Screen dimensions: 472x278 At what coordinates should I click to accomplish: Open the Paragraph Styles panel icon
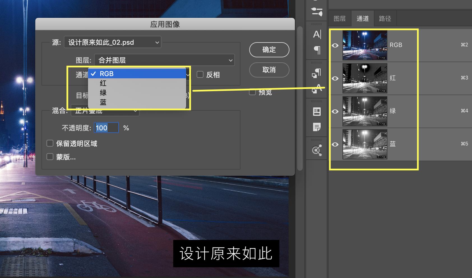click(316, 74)
